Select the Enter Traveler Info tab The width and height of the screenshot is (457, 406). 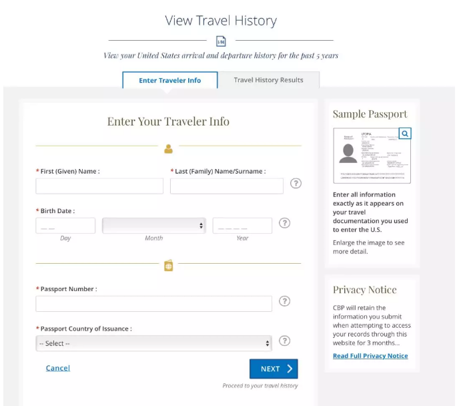click(x=170, y=80)
